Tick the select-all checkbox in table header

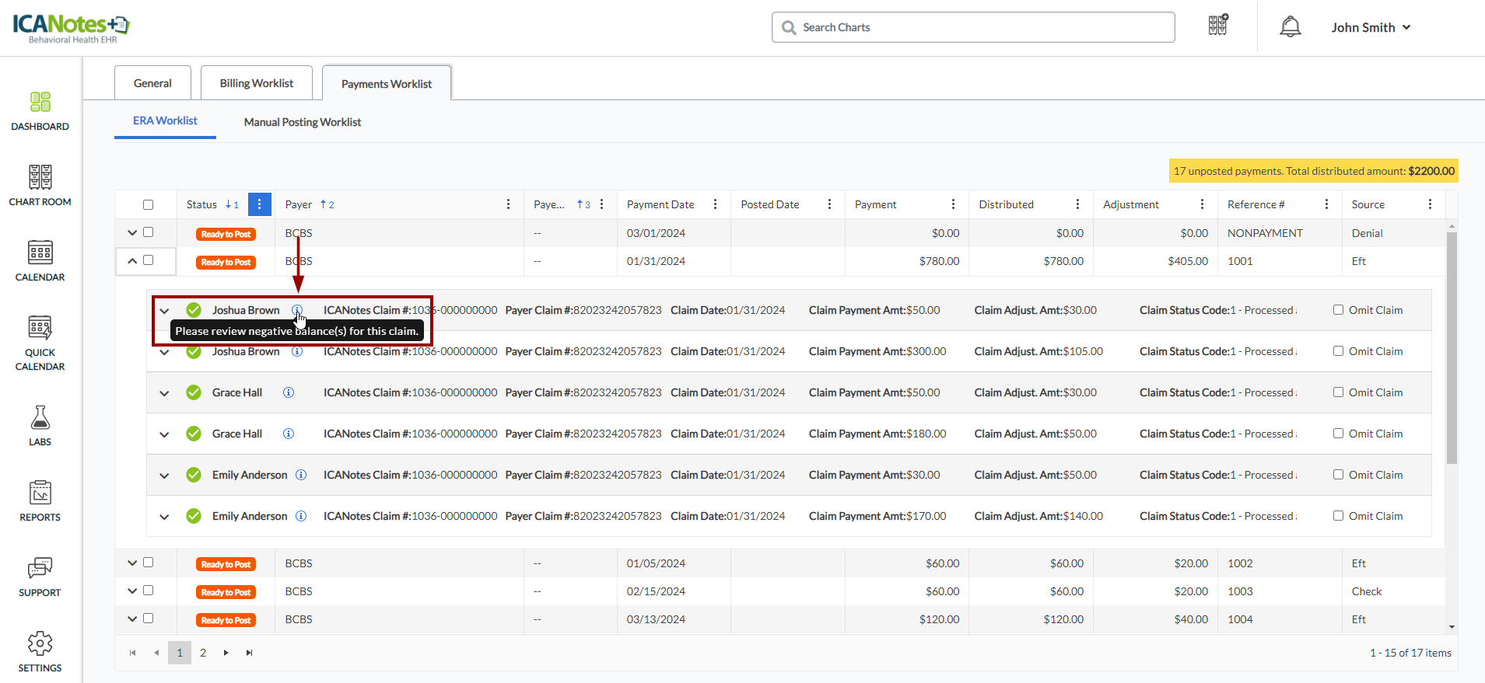tap(149, 205)
